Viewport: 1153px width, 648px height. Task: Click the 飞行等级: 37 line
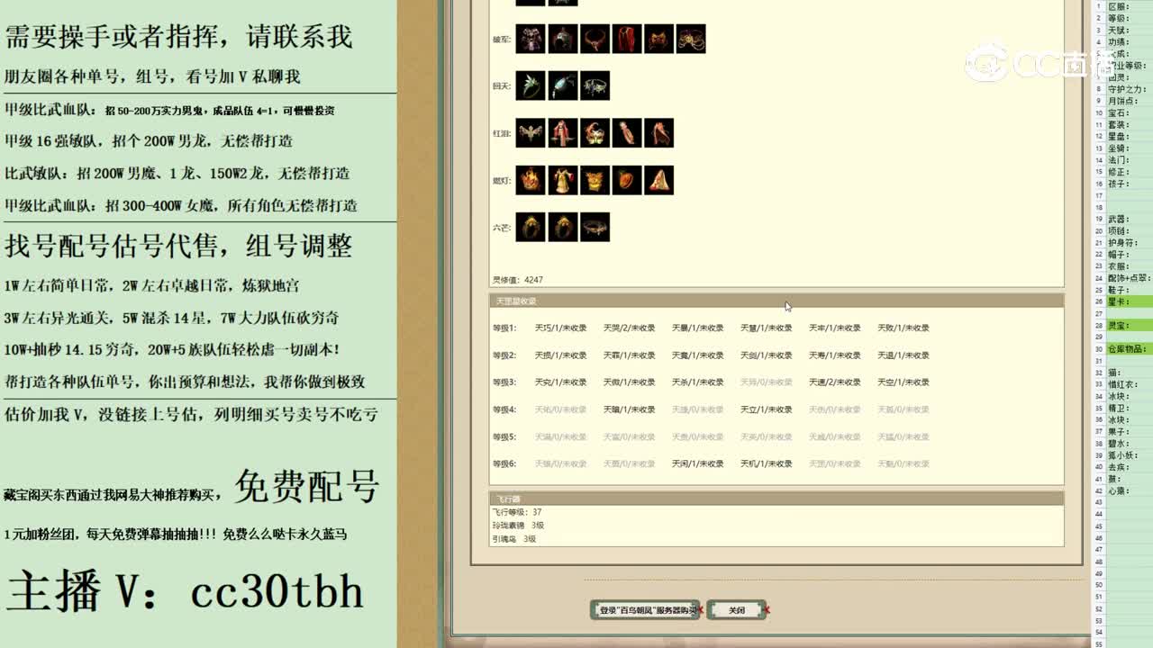[517, 512]
